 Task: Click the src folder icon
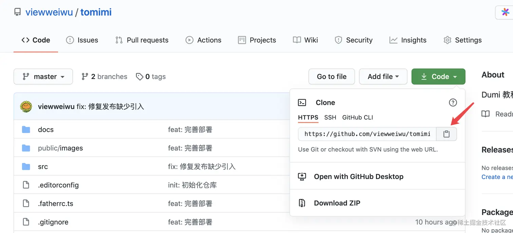tap(26, 167)
